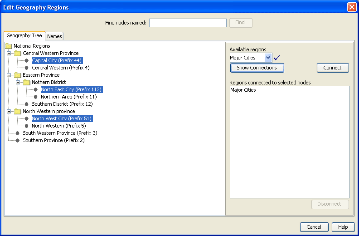Click bullet icon beside Central Western (Prefix 4)
Image resolution: width=359 pixels, height=236 pixels.
pyautogui.click(x=27, y=68)
